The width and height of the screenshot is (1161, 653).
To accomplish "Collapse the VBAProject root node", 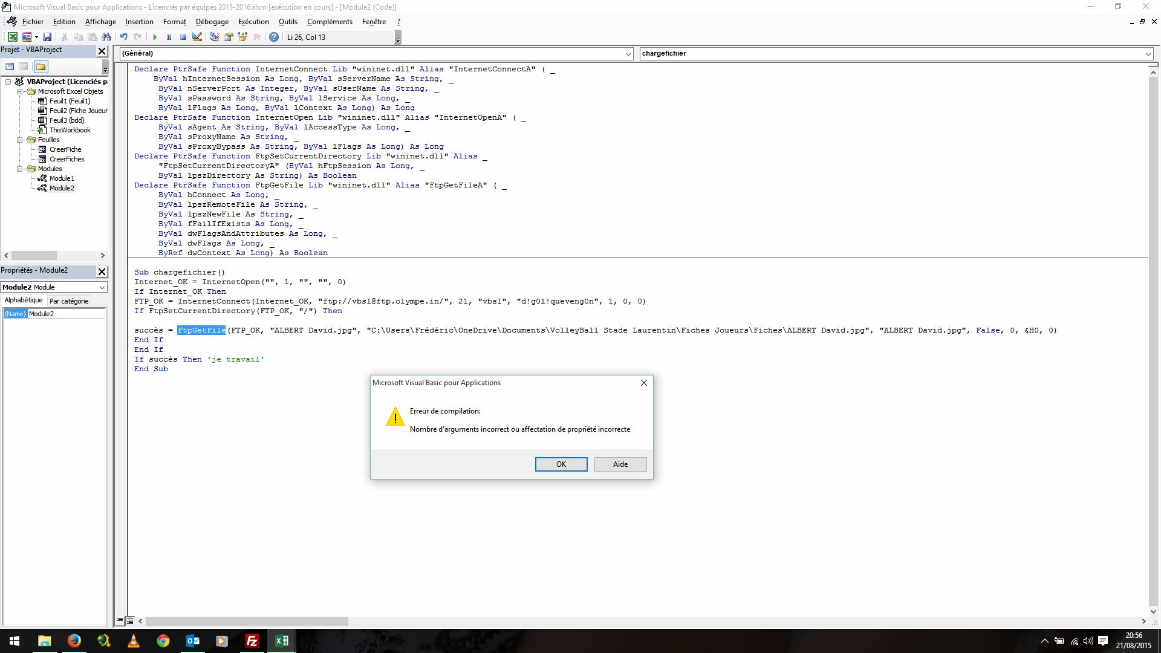I will 8,82.
